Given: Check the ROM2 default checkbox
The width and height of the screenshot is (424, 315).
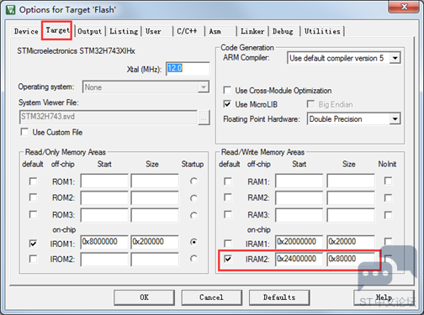Looking at the screenshot, I should point(33,197).
